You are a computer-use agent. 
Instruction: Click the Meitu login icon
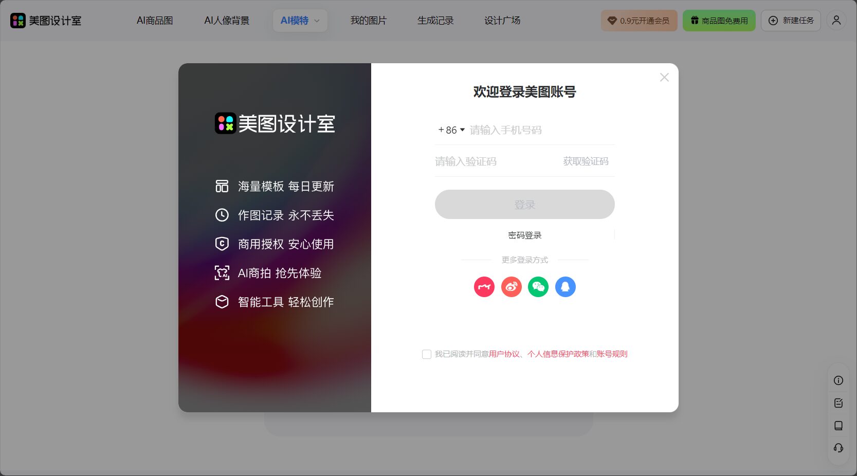pyautogui.click(x=484, y=287)
